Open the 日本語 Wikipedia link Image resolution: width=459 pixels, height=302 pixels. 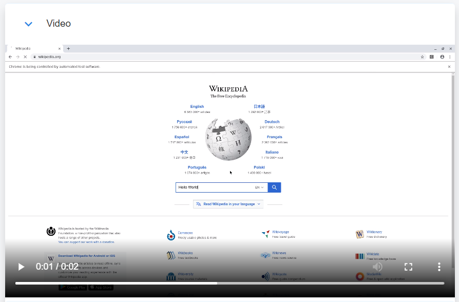(259, 107)
